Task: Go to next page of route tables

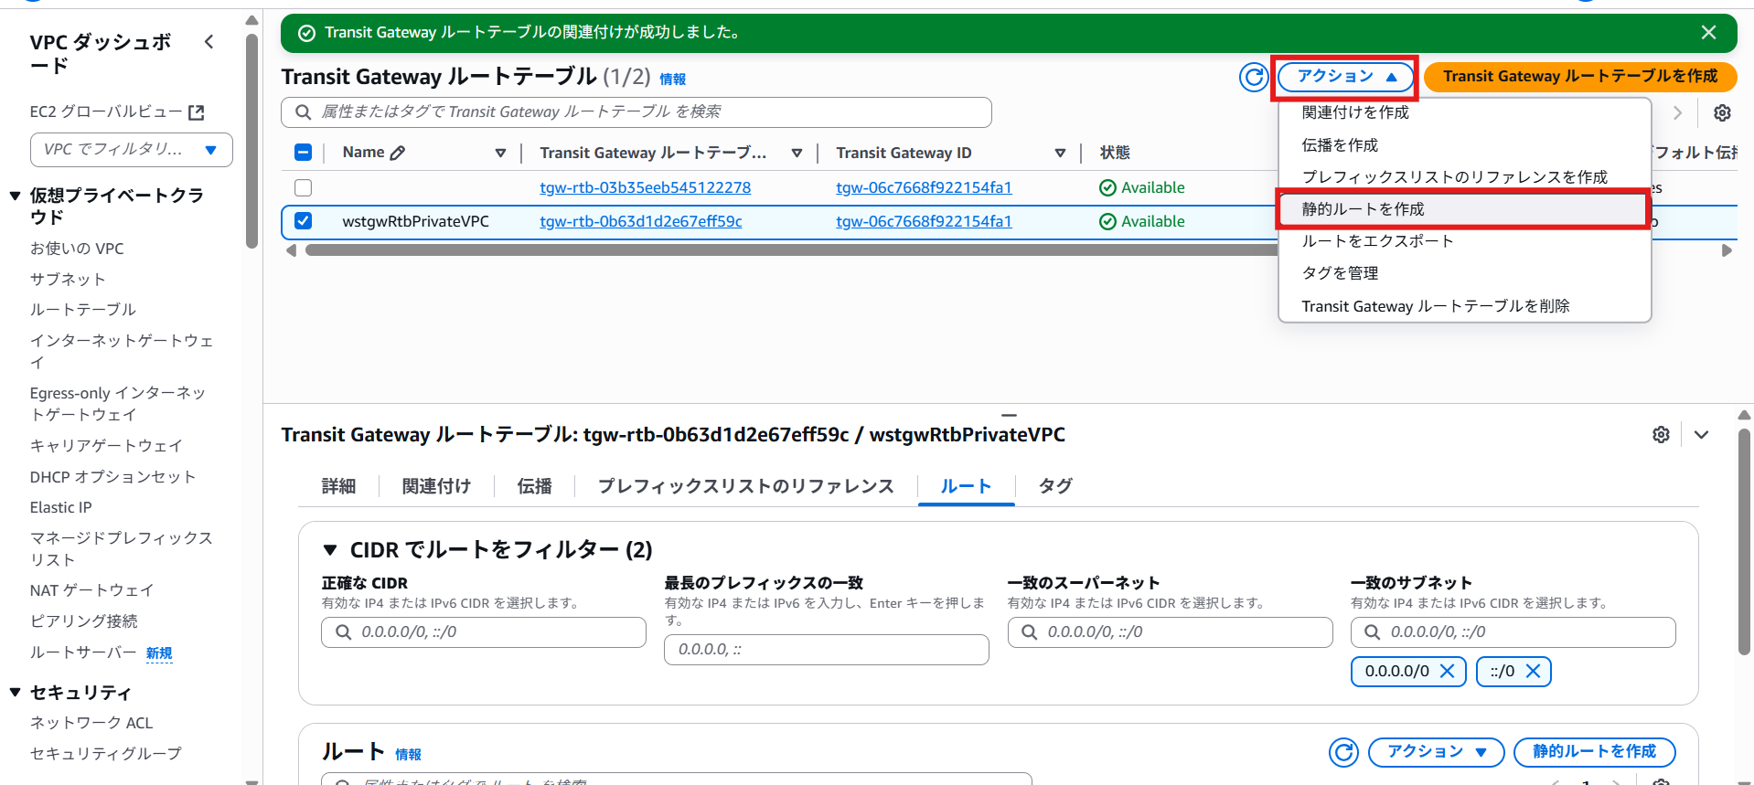Action: click(1677, 112)
